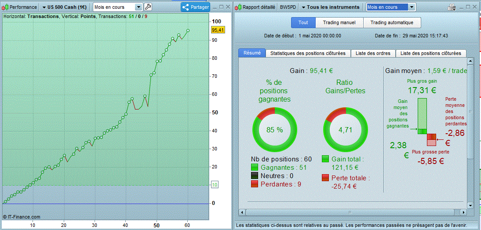Switch to the Résumé tab
Screen dimensions: 481x230
point(252,53)
